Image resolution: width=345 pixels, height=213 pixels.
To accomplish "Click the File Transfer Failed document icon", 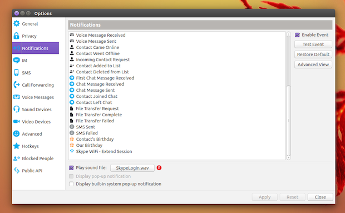I will [x=72, y=121].
